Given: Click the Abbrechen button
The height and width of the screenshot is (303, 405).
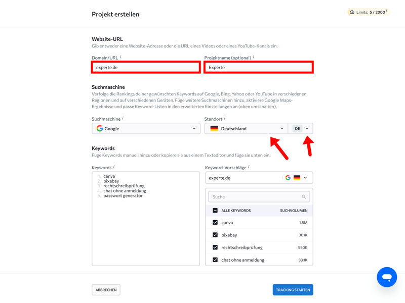Looking at the screenshot, I should click(106, 290).
